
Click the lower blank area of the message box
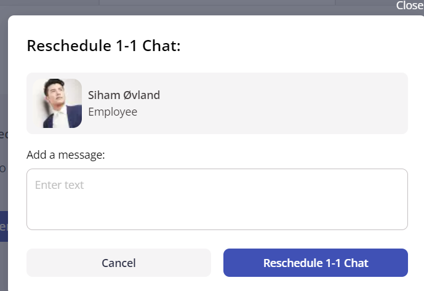pyautogui.click(x=217, y=217)
